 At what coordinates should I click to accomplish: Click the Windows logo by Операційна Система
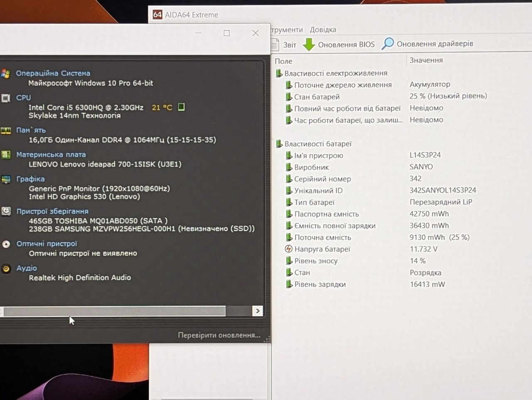[x=5, y=74]
